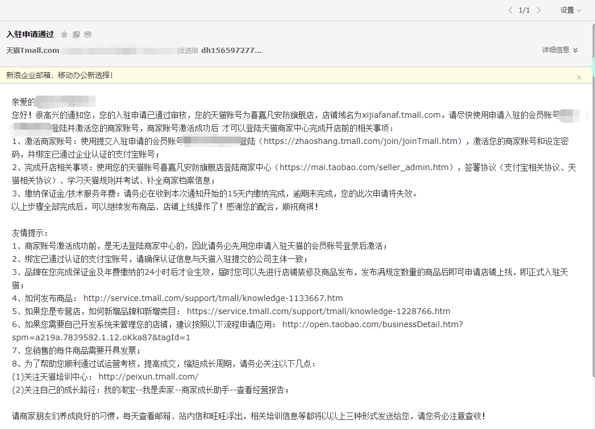The width and height of the screenshot is (595, 429).
Task: Open the knowledge-1228766 help link
Action: pyautogui.click(x=318, y=311)
